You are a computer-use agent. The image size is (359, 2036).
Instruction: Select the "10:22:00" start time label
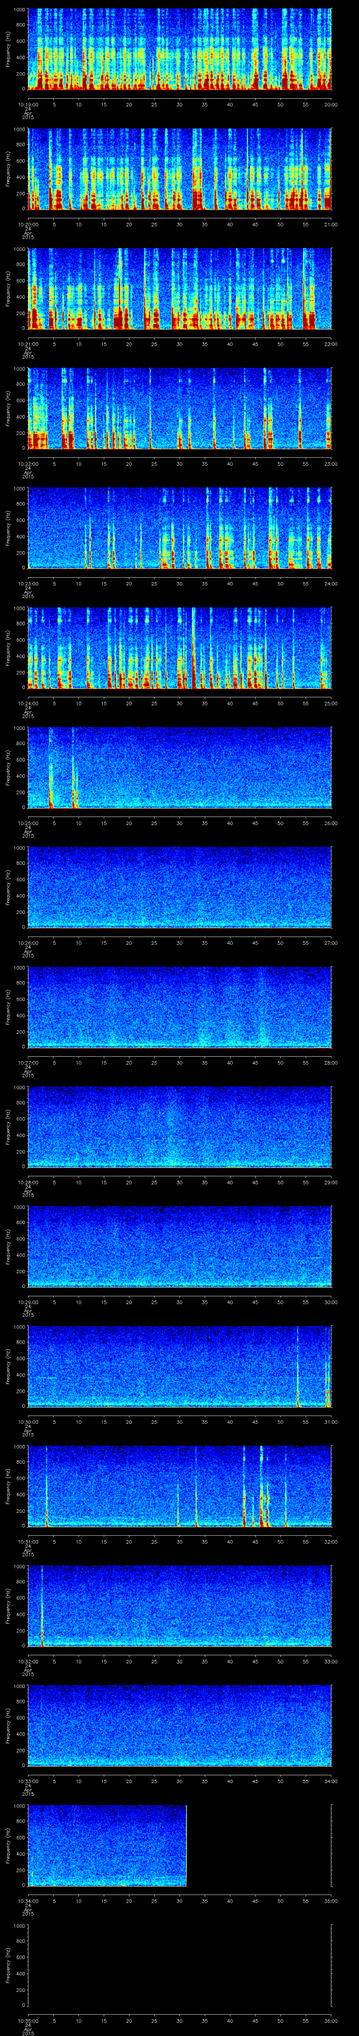coord(28,464)
